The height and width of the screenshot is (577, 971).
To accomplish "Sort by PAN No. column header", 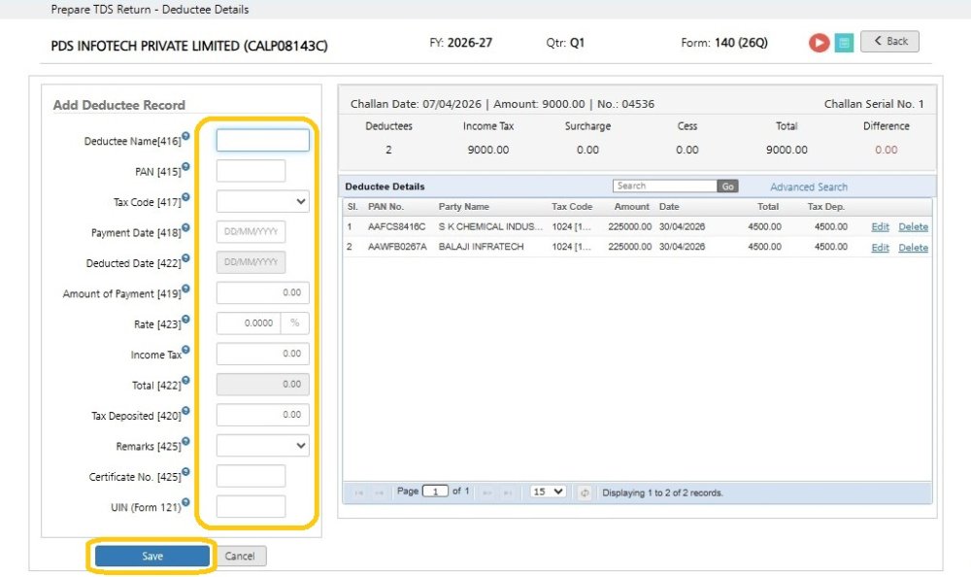I will tap(385, 206).
